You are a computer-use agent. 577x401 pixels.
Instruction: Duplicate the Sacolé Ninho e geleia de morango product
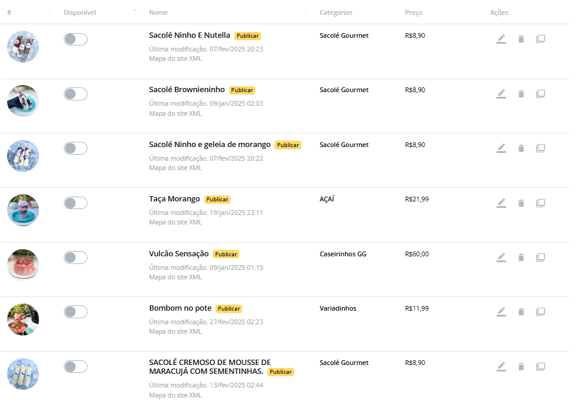(540, 148)
